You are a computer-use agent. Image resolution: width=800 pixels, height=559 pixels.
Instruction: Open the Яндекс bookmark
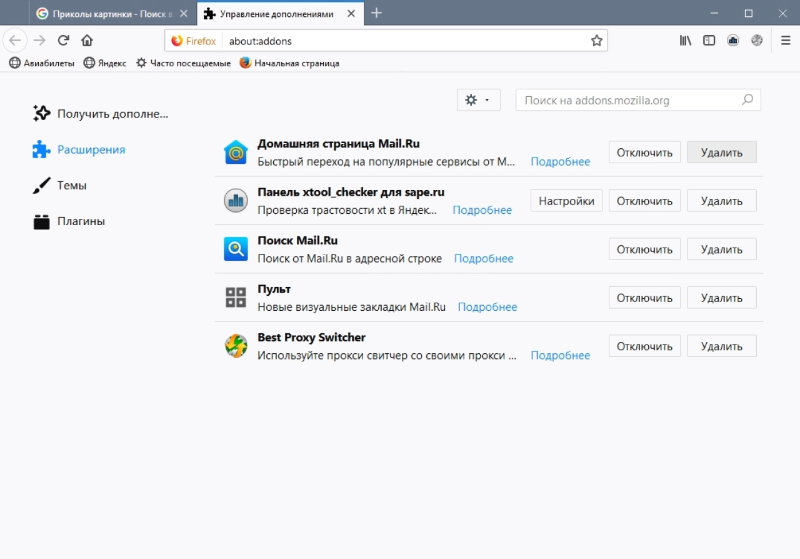click(105, 63)
